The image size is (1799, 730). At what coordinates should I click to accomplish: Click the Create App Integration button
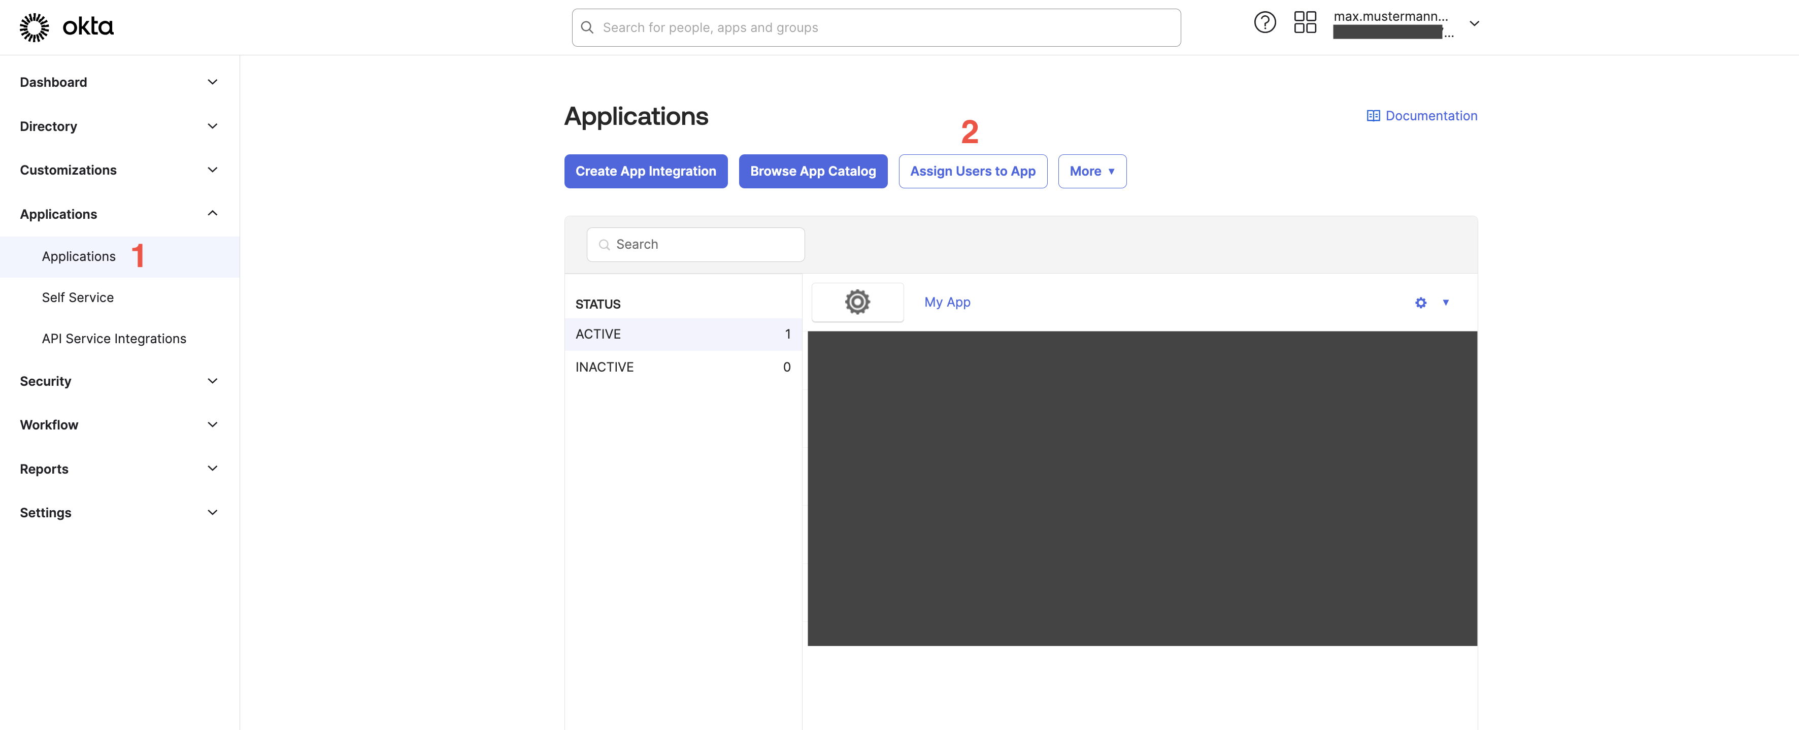(645, 172)
